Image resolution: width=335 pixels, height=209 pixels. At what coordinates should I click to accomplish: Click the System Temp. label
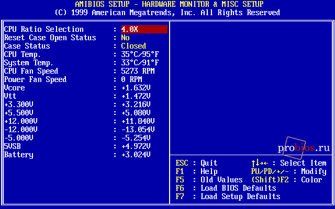pyautogui.click(x=29, y=63)
